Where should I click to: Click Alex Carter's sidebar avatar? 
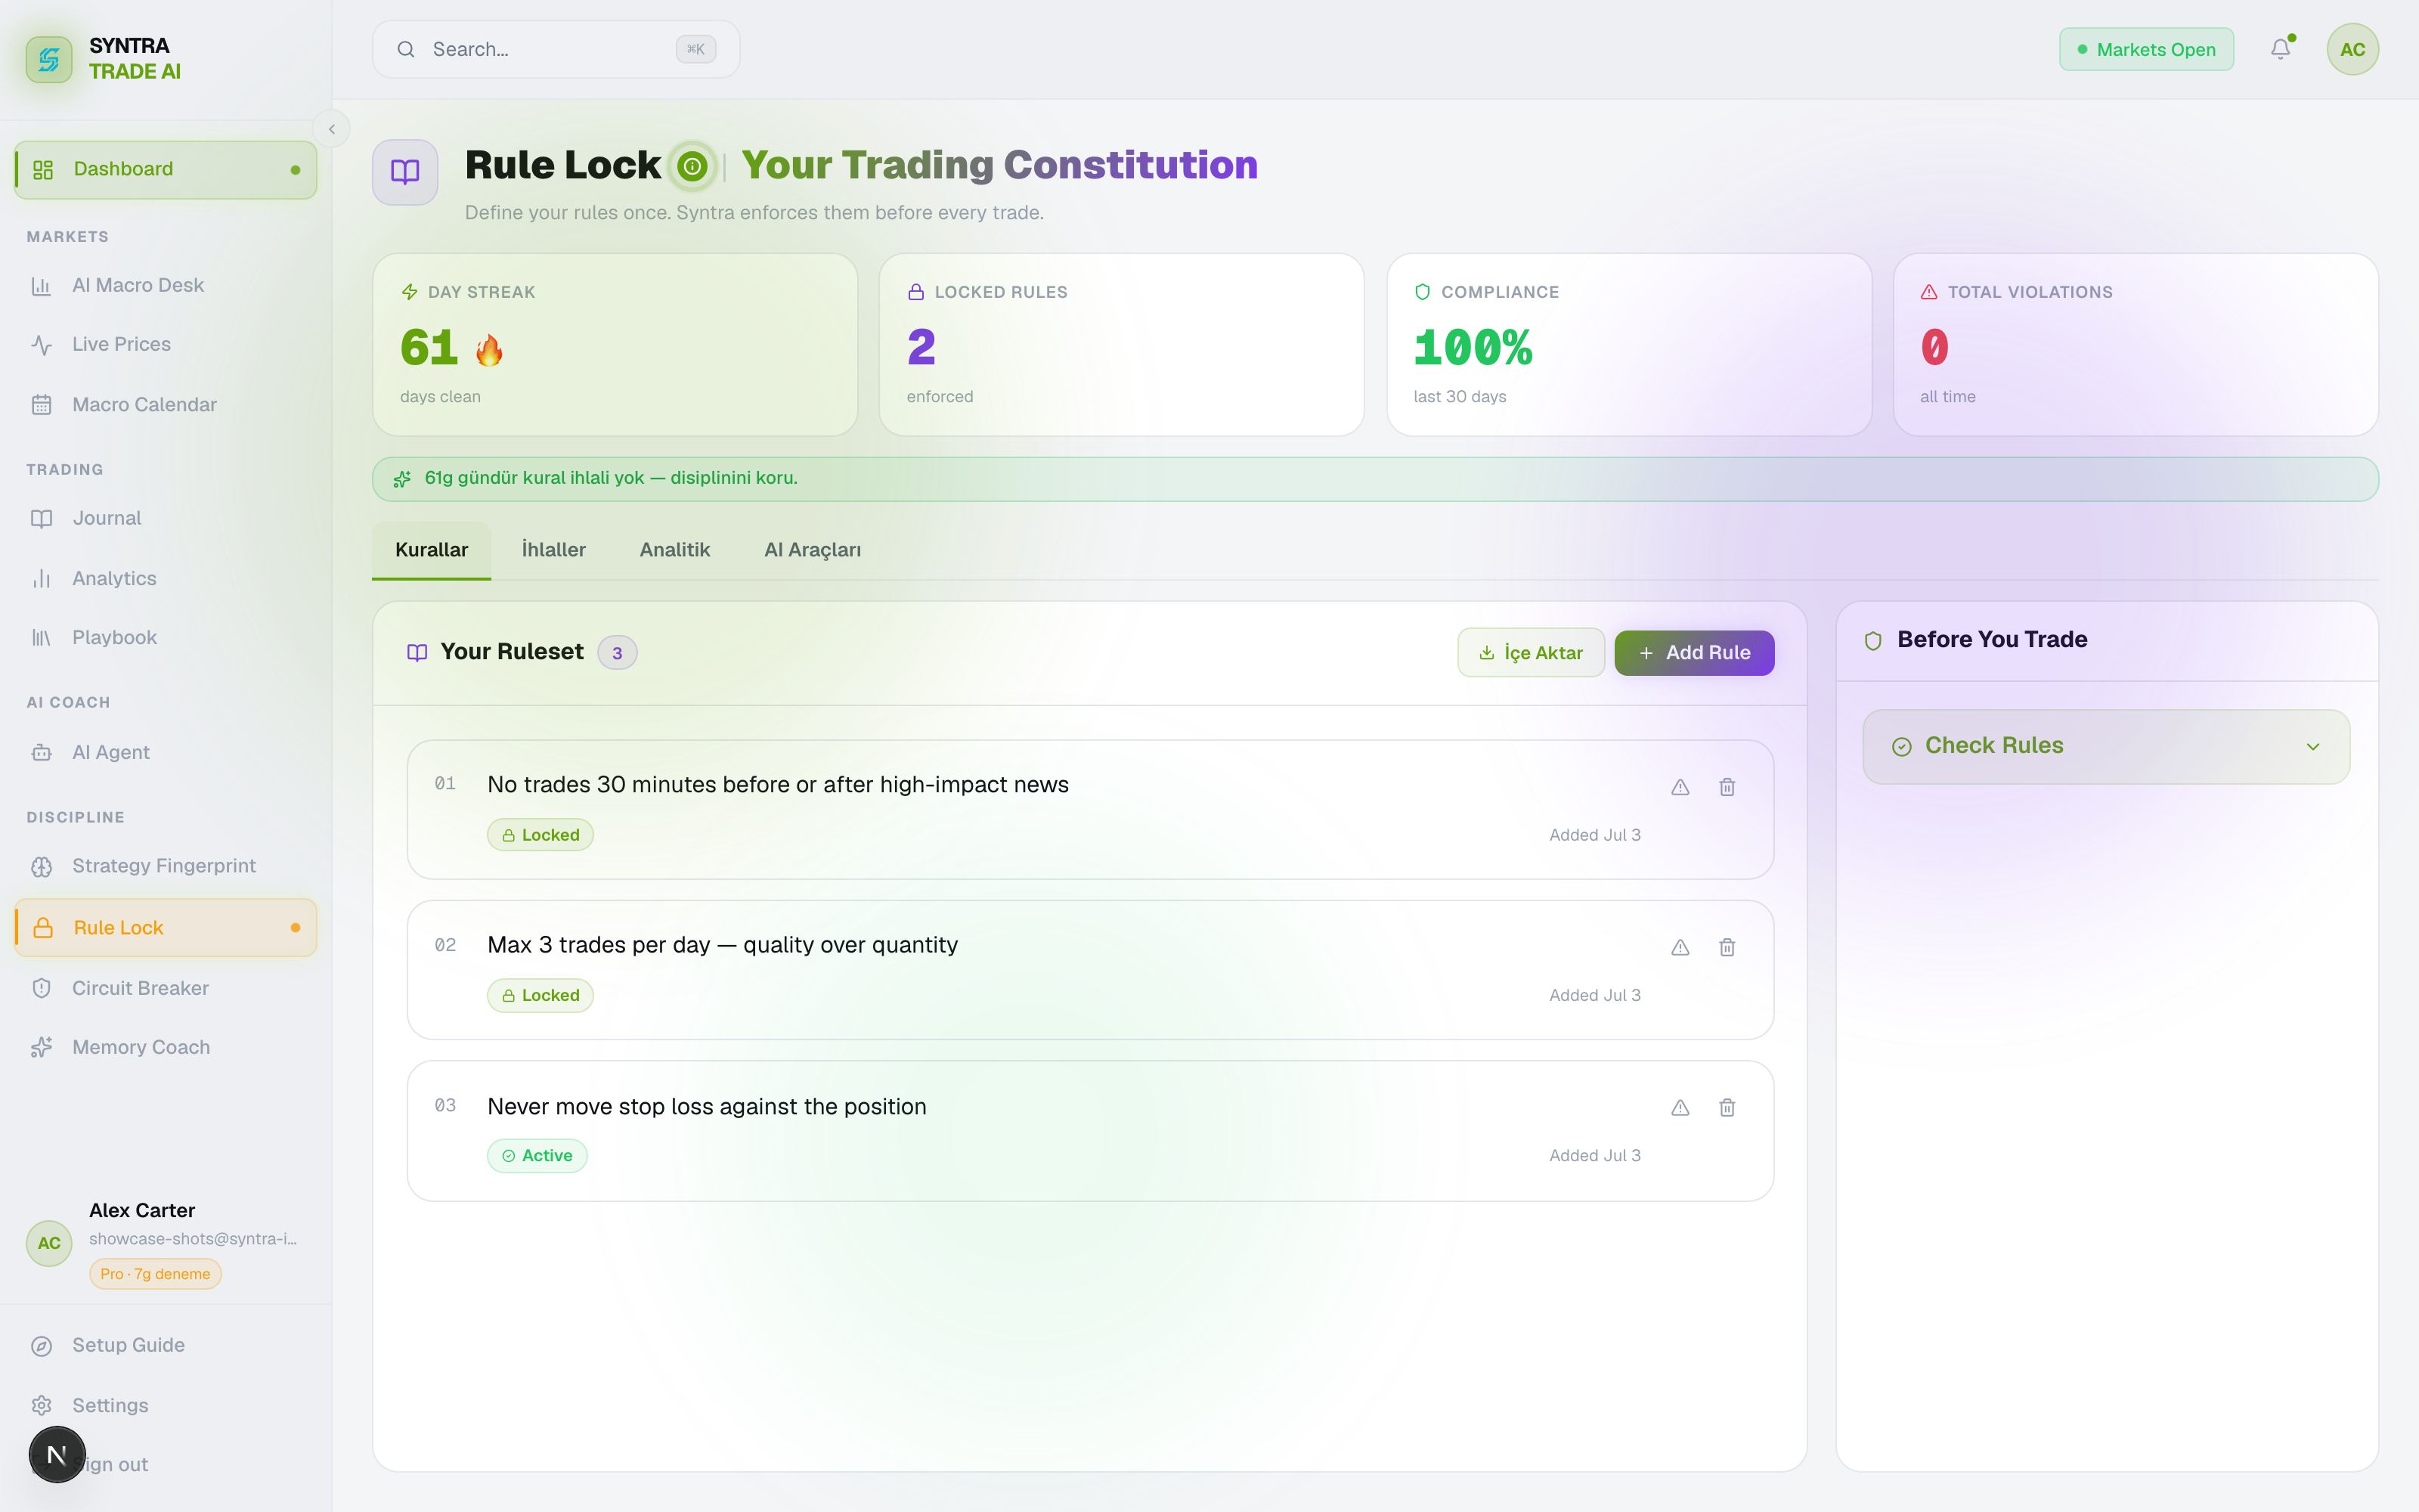(x=49, y=1244)
